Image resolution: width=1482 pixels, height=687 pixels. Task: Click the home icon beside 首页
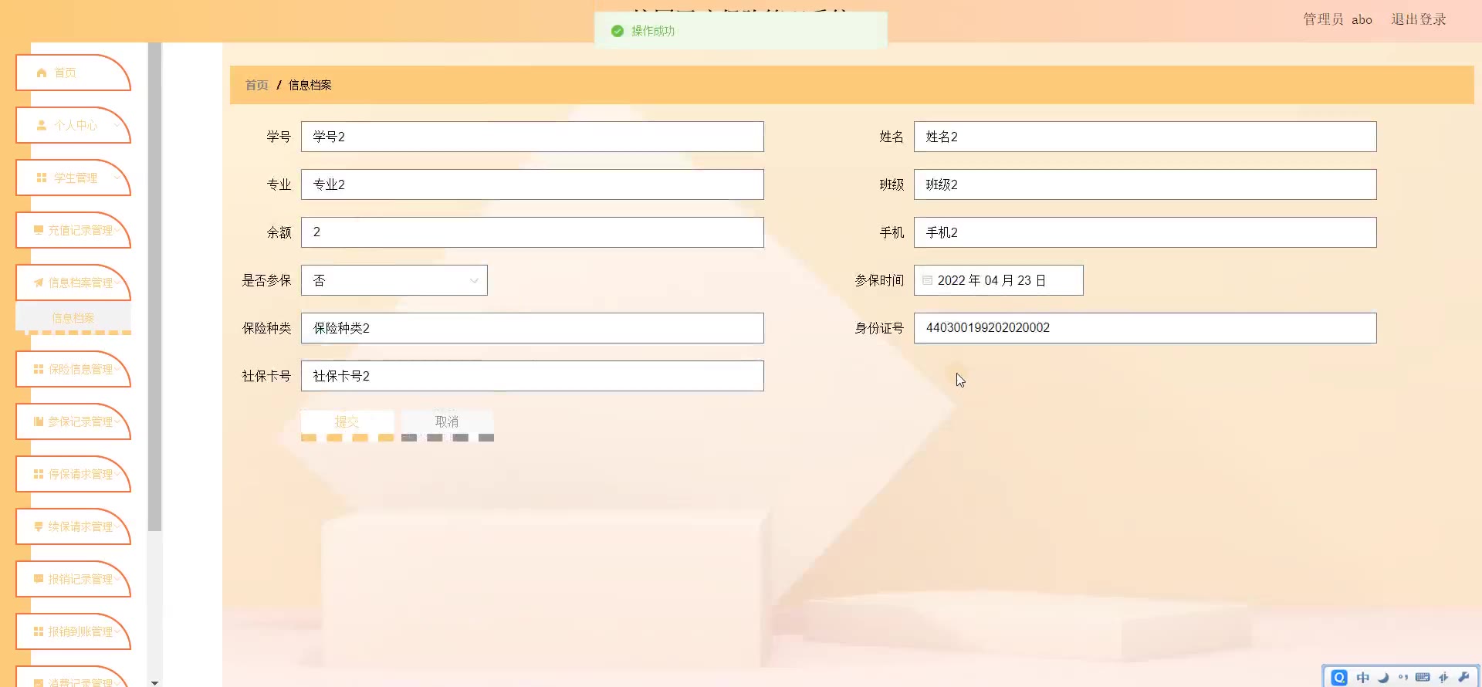click(42, 73)
